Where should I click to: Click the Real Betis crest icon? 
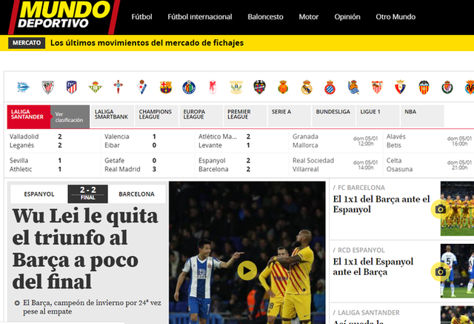95,87
